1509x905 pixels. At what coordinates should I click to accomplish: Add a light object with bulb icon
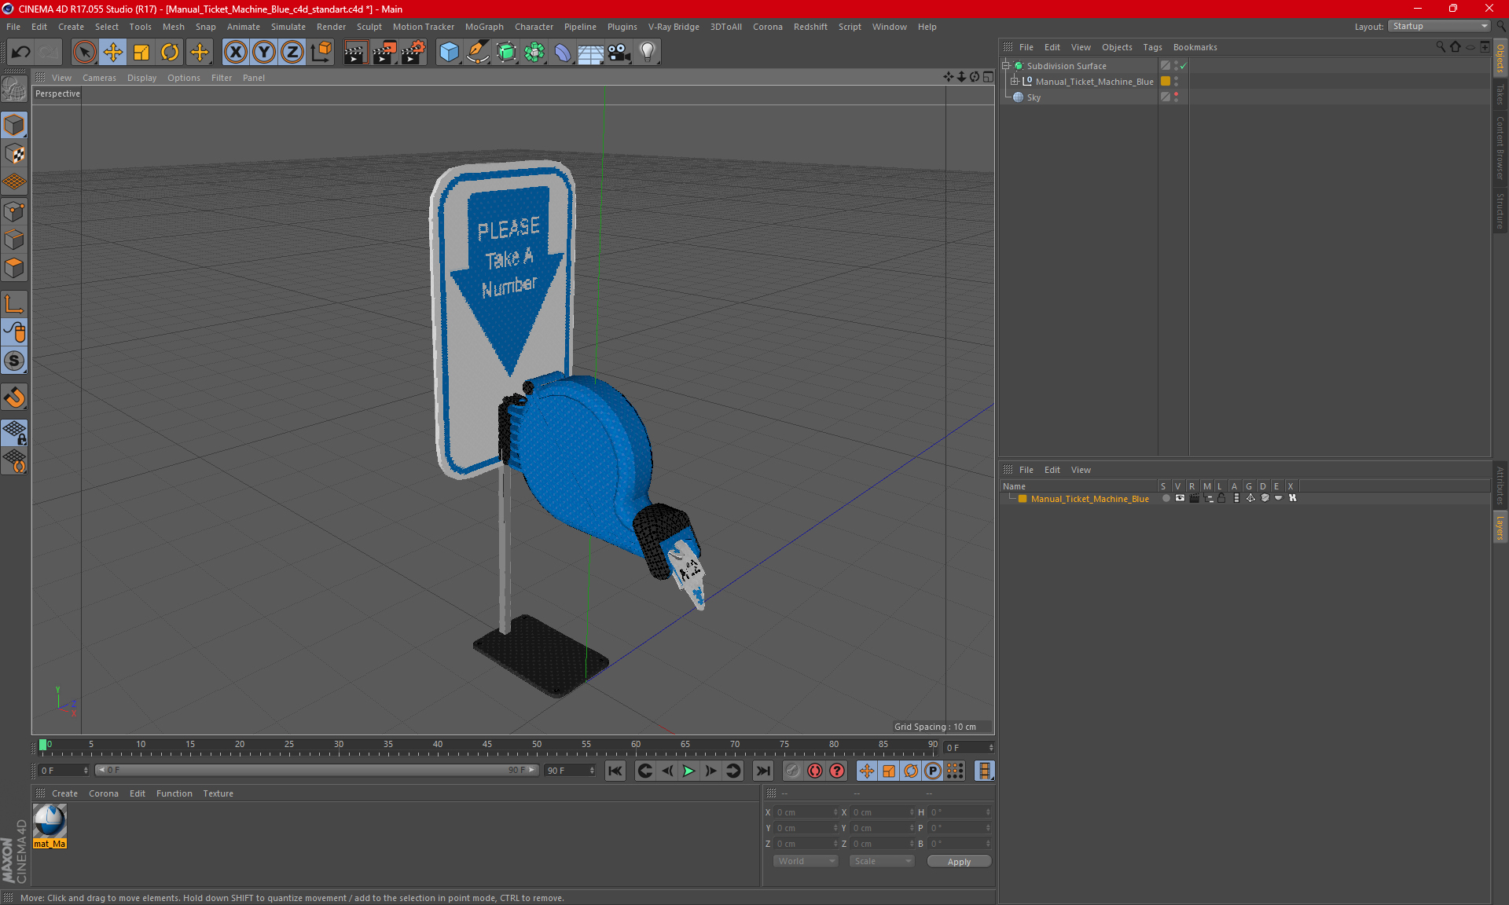[647, 53]
